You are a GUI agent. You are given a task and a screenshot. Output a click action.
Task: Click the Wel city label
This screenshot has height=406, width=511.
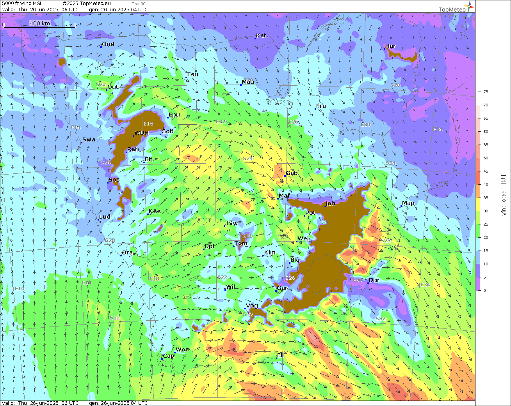click(303, 238)
